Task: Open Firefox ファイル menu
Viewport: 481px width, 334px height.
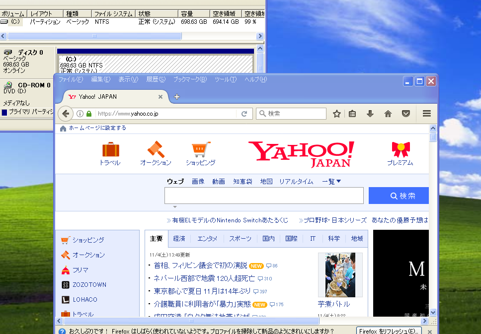Action: click(x=71, y=79)
